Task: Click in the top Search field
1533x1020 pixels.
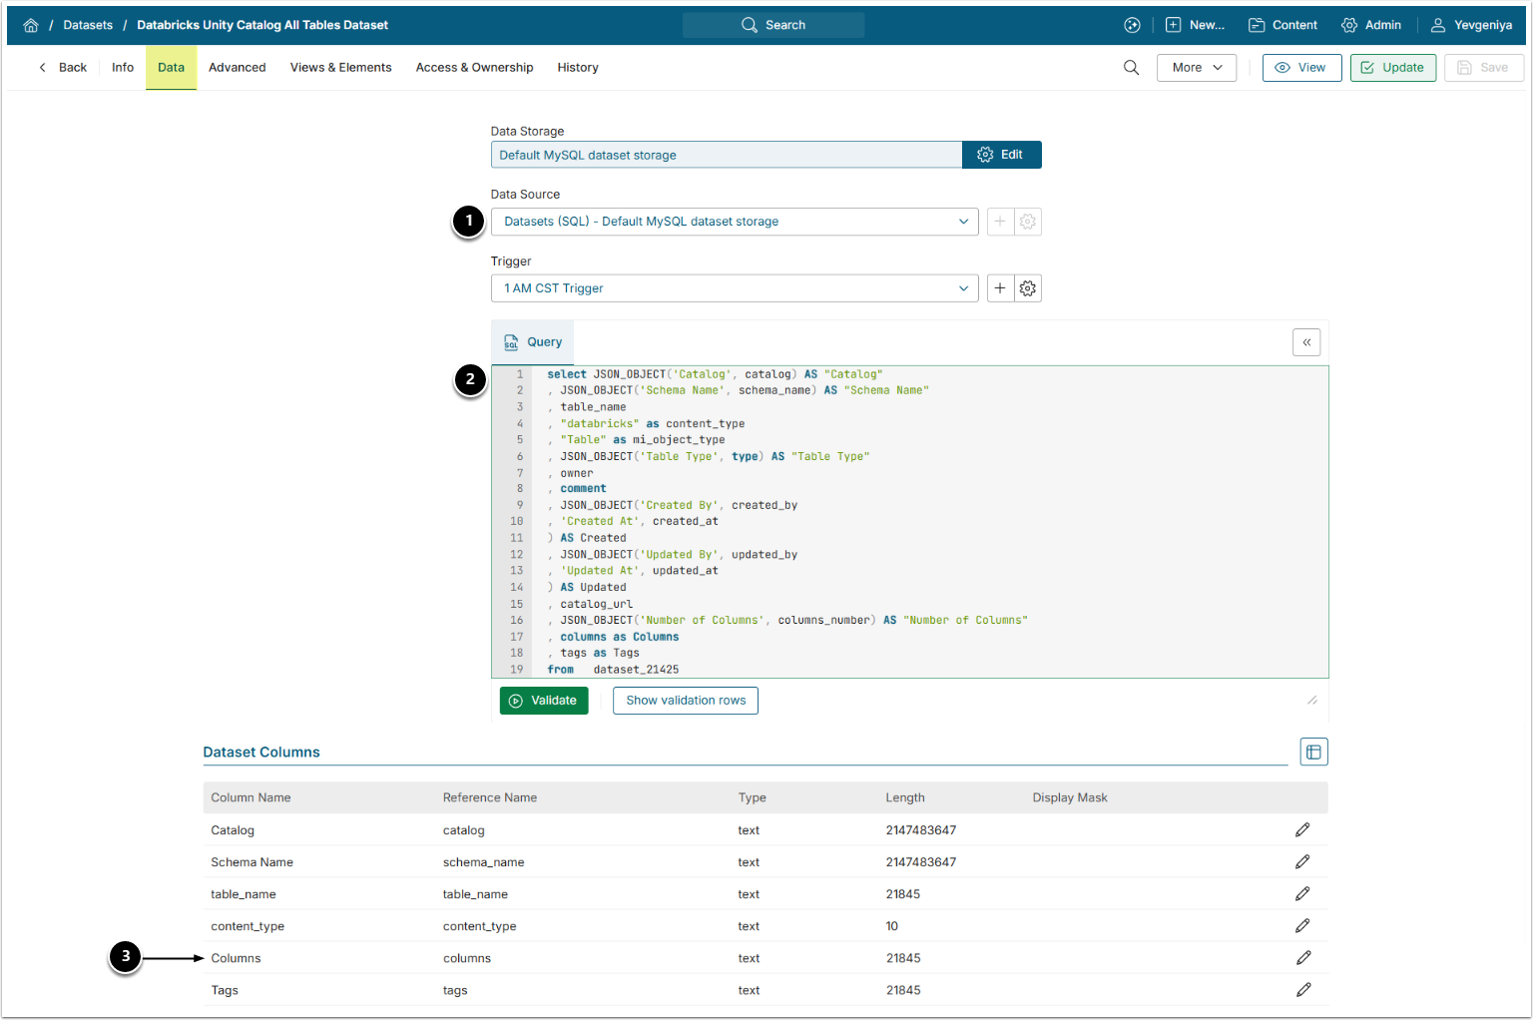Action: tap(773, 25)
